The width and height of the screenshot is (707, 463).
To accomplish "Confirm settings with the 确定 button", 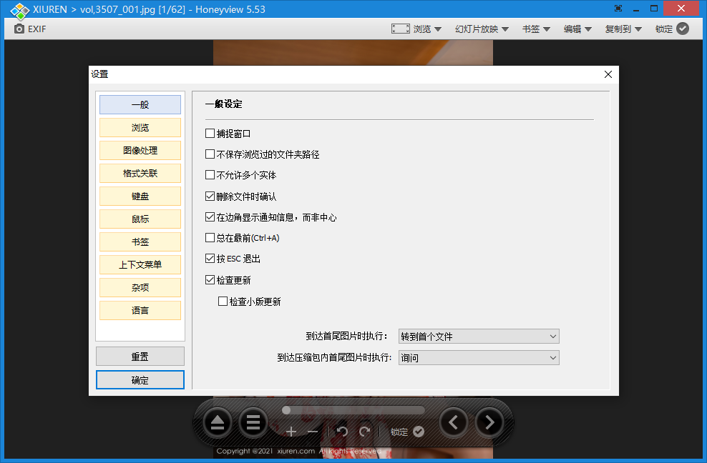I will click(140, 379).
